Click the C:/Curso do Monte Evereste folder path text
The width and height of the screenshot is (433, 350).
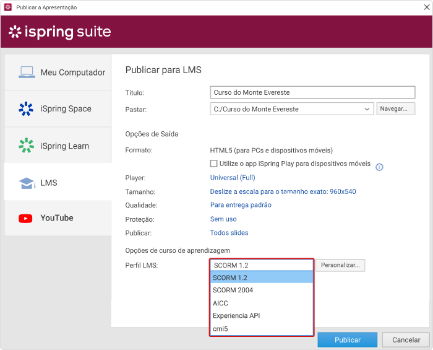pyautogui.click(x=256, y=109)
